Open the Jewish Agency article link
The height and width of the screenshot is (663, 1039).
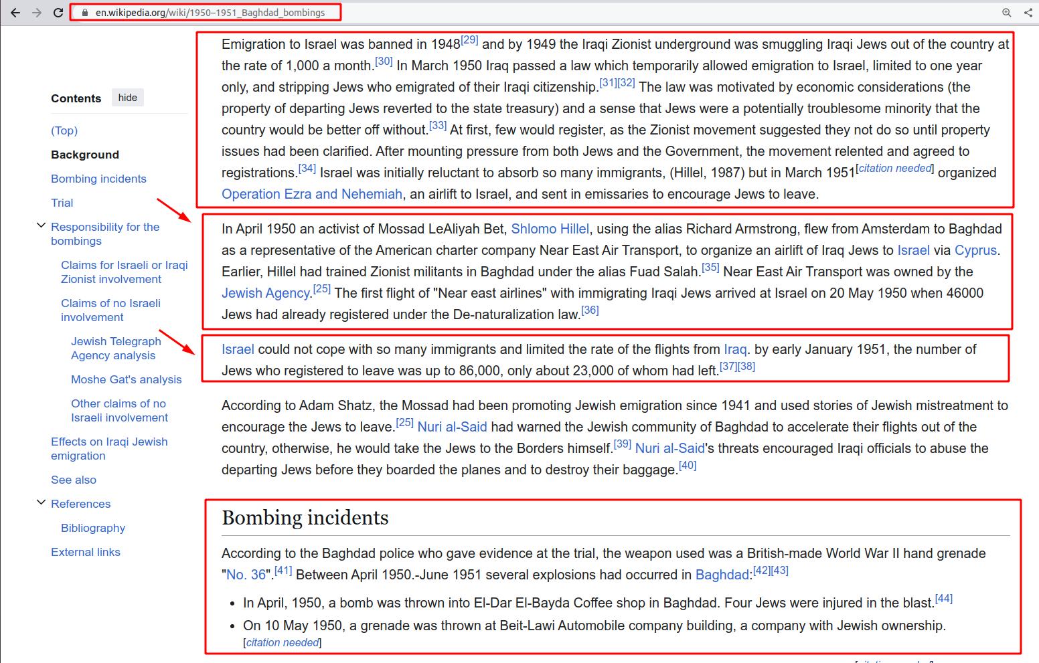[x=266, y=293]
